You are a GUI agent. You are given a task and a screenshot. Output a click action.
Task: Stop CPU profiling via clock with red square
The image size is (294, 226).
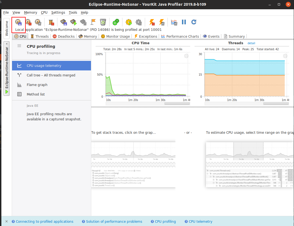point(28,22)
